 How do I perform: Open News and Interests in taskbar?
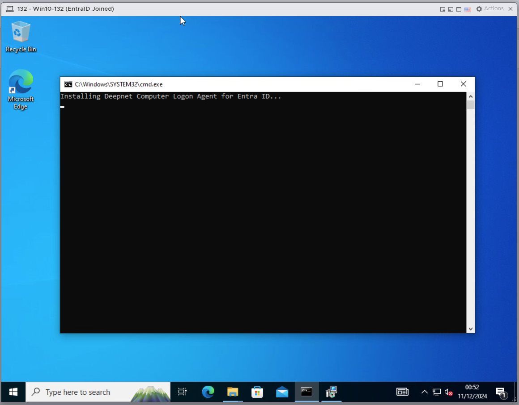coord(402,392)
